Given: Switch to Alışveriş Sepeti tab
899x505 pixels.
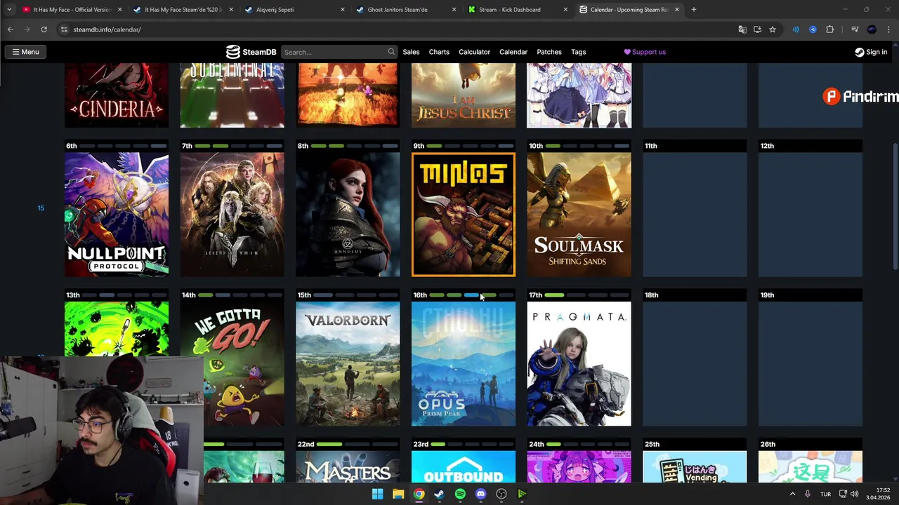Looking at the screenshot, I should [294, 10].
